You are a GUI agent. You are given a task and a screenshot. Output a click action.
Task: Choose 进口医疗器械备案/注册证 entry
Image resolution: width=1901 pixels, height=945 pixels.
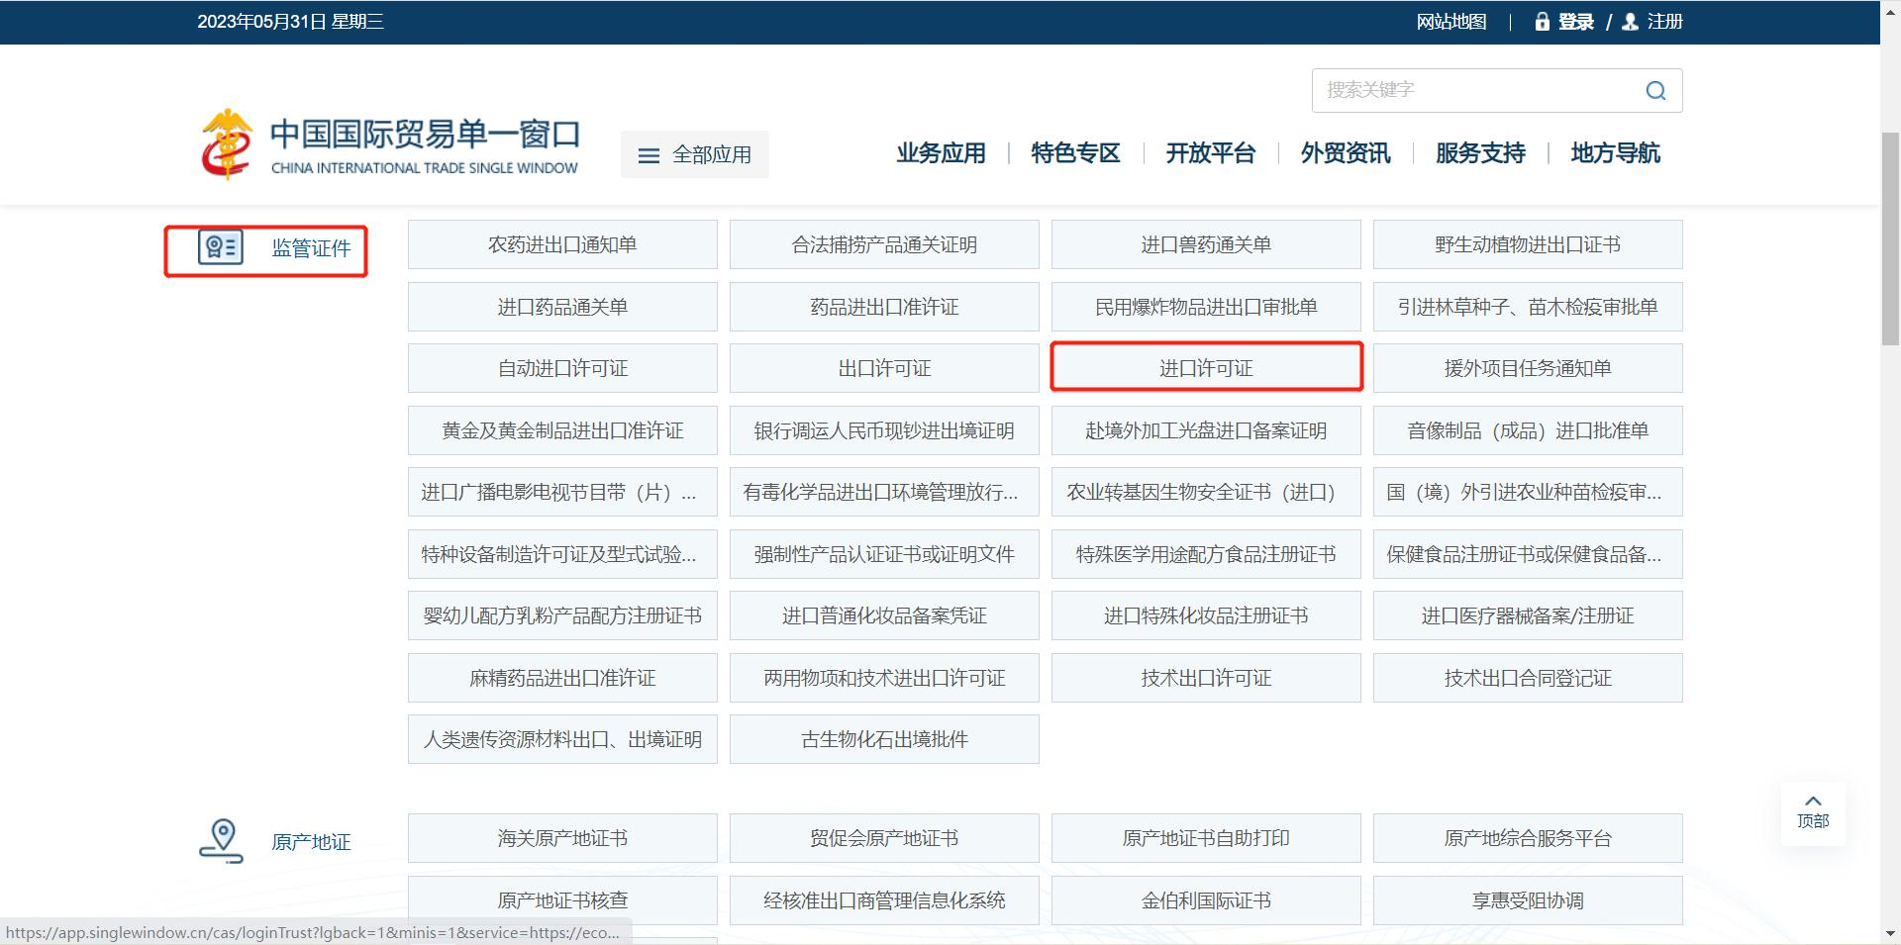pos(1528,615)
